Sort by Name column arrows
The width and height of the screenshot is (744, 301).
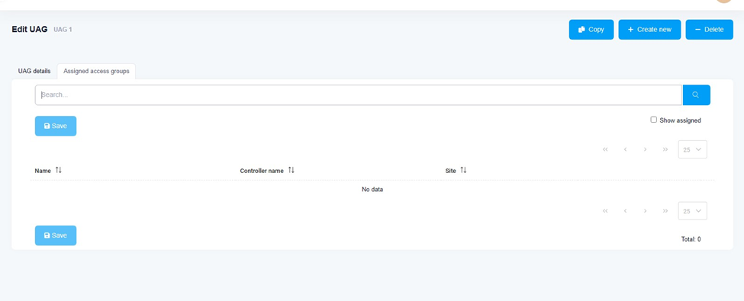pyautogui.click(x=58, y=170)
